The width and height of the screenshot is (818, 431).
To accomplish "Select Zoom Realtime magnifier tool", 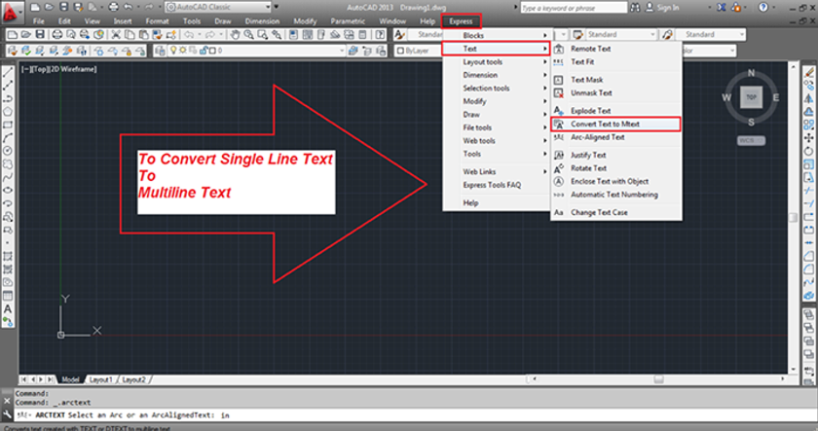I will pos(249,35).
